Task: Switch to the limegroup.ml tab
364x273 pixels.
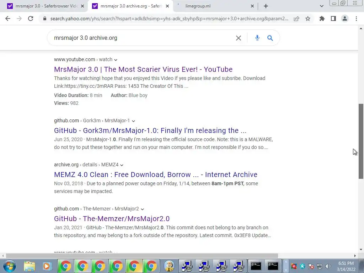Action: 216,6
